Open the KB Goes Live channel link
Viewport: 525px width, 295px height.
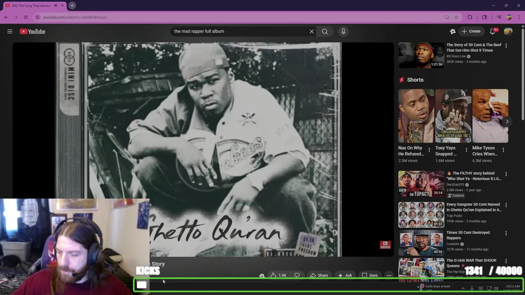click(x=456, y=56)
